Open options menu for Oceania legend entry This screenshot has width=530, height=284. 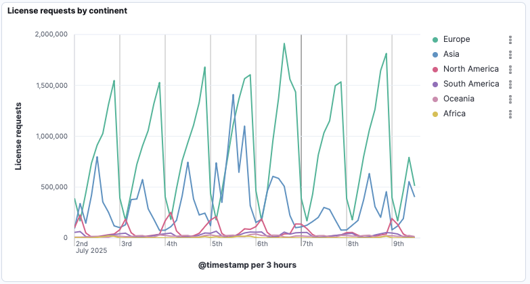pyautogui.click(x=510, y=99)
